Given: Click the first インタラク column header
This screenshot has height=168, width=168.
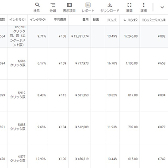Looking at the screenshot, I should 17,19.
